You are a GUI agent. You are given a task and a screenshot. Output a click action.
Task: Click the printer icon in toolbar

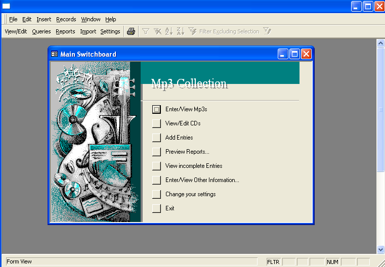[131, 31]
